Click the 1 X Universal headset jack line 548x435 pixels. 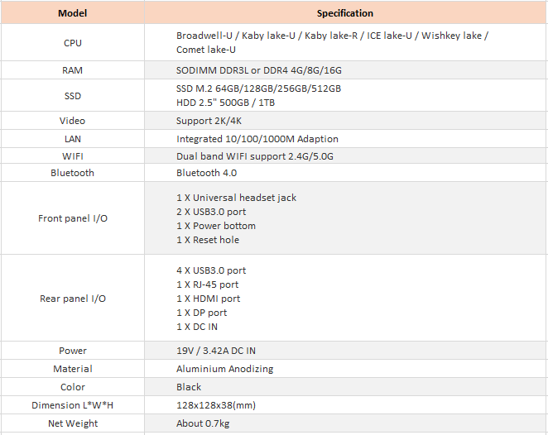(x=236, y=198)
